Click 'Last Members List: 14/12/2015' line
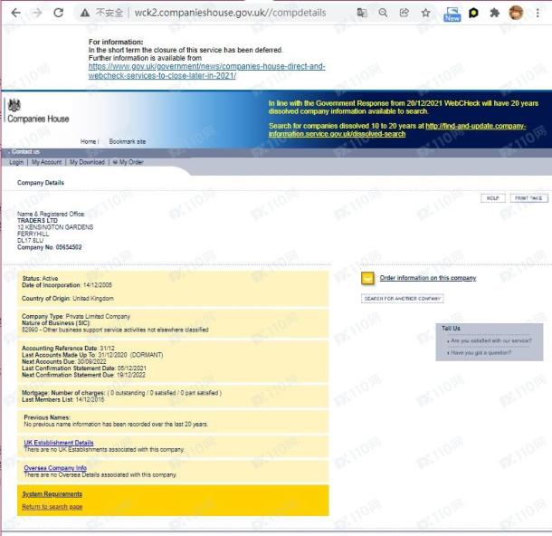Screen dimensions: 552x536 63,399
